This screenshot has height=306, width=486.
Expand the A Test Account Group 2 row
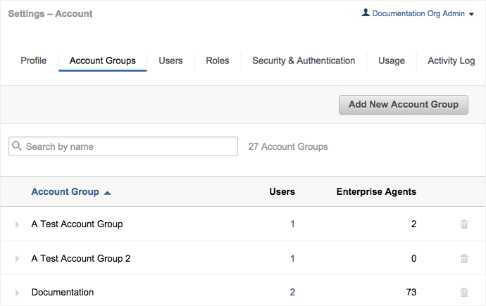[x=18, y=259]
